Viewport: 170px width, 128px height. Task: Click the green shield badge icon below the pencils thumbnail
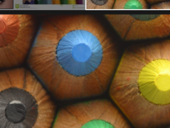pos(17,6)
